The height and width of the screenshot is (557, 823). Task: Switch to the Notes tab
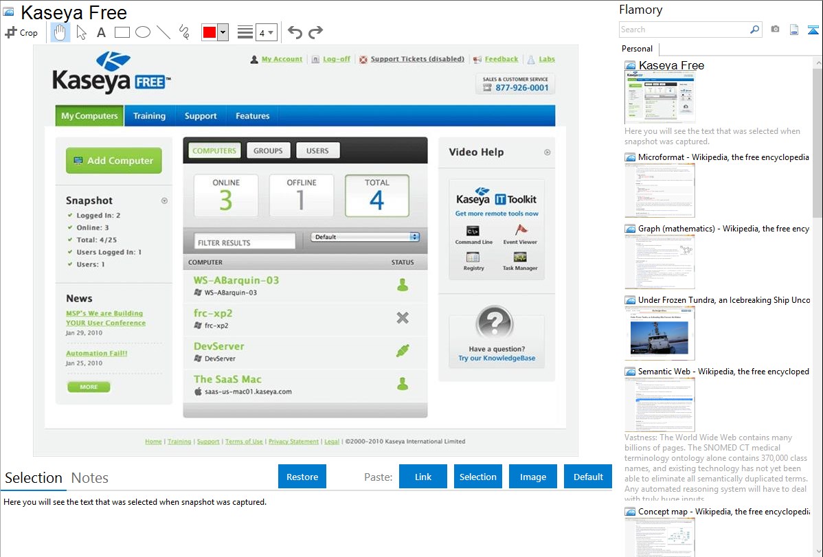coord(90,478)
